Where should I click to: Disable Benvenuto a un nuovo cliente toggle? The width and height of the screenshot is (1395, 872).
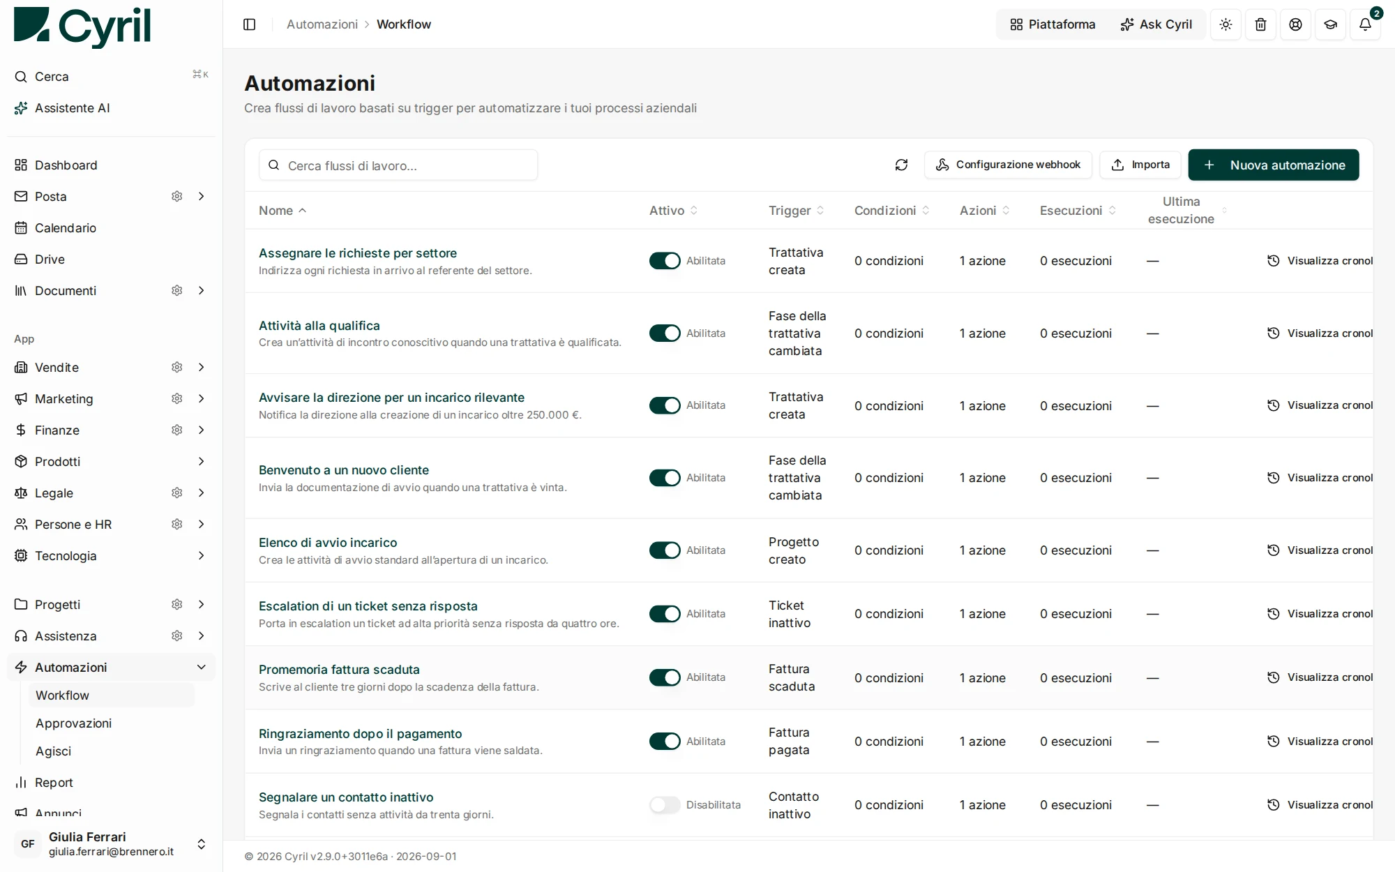[665, 478]
